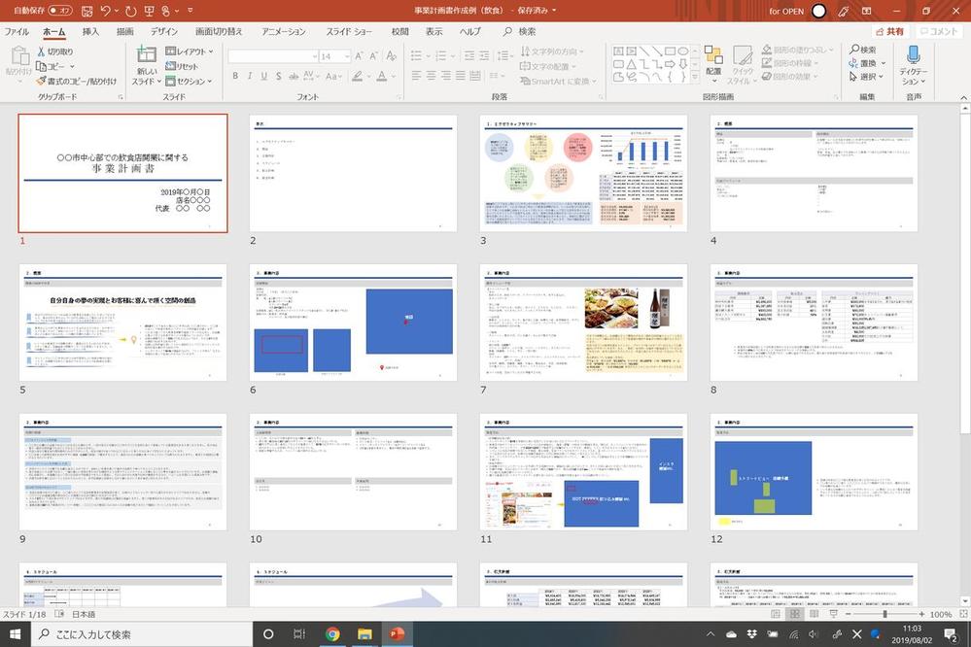Select slide 7 thumbnail with food photo
The width and height of the screenshot is (971, 647).
click(x=583, y=323)
